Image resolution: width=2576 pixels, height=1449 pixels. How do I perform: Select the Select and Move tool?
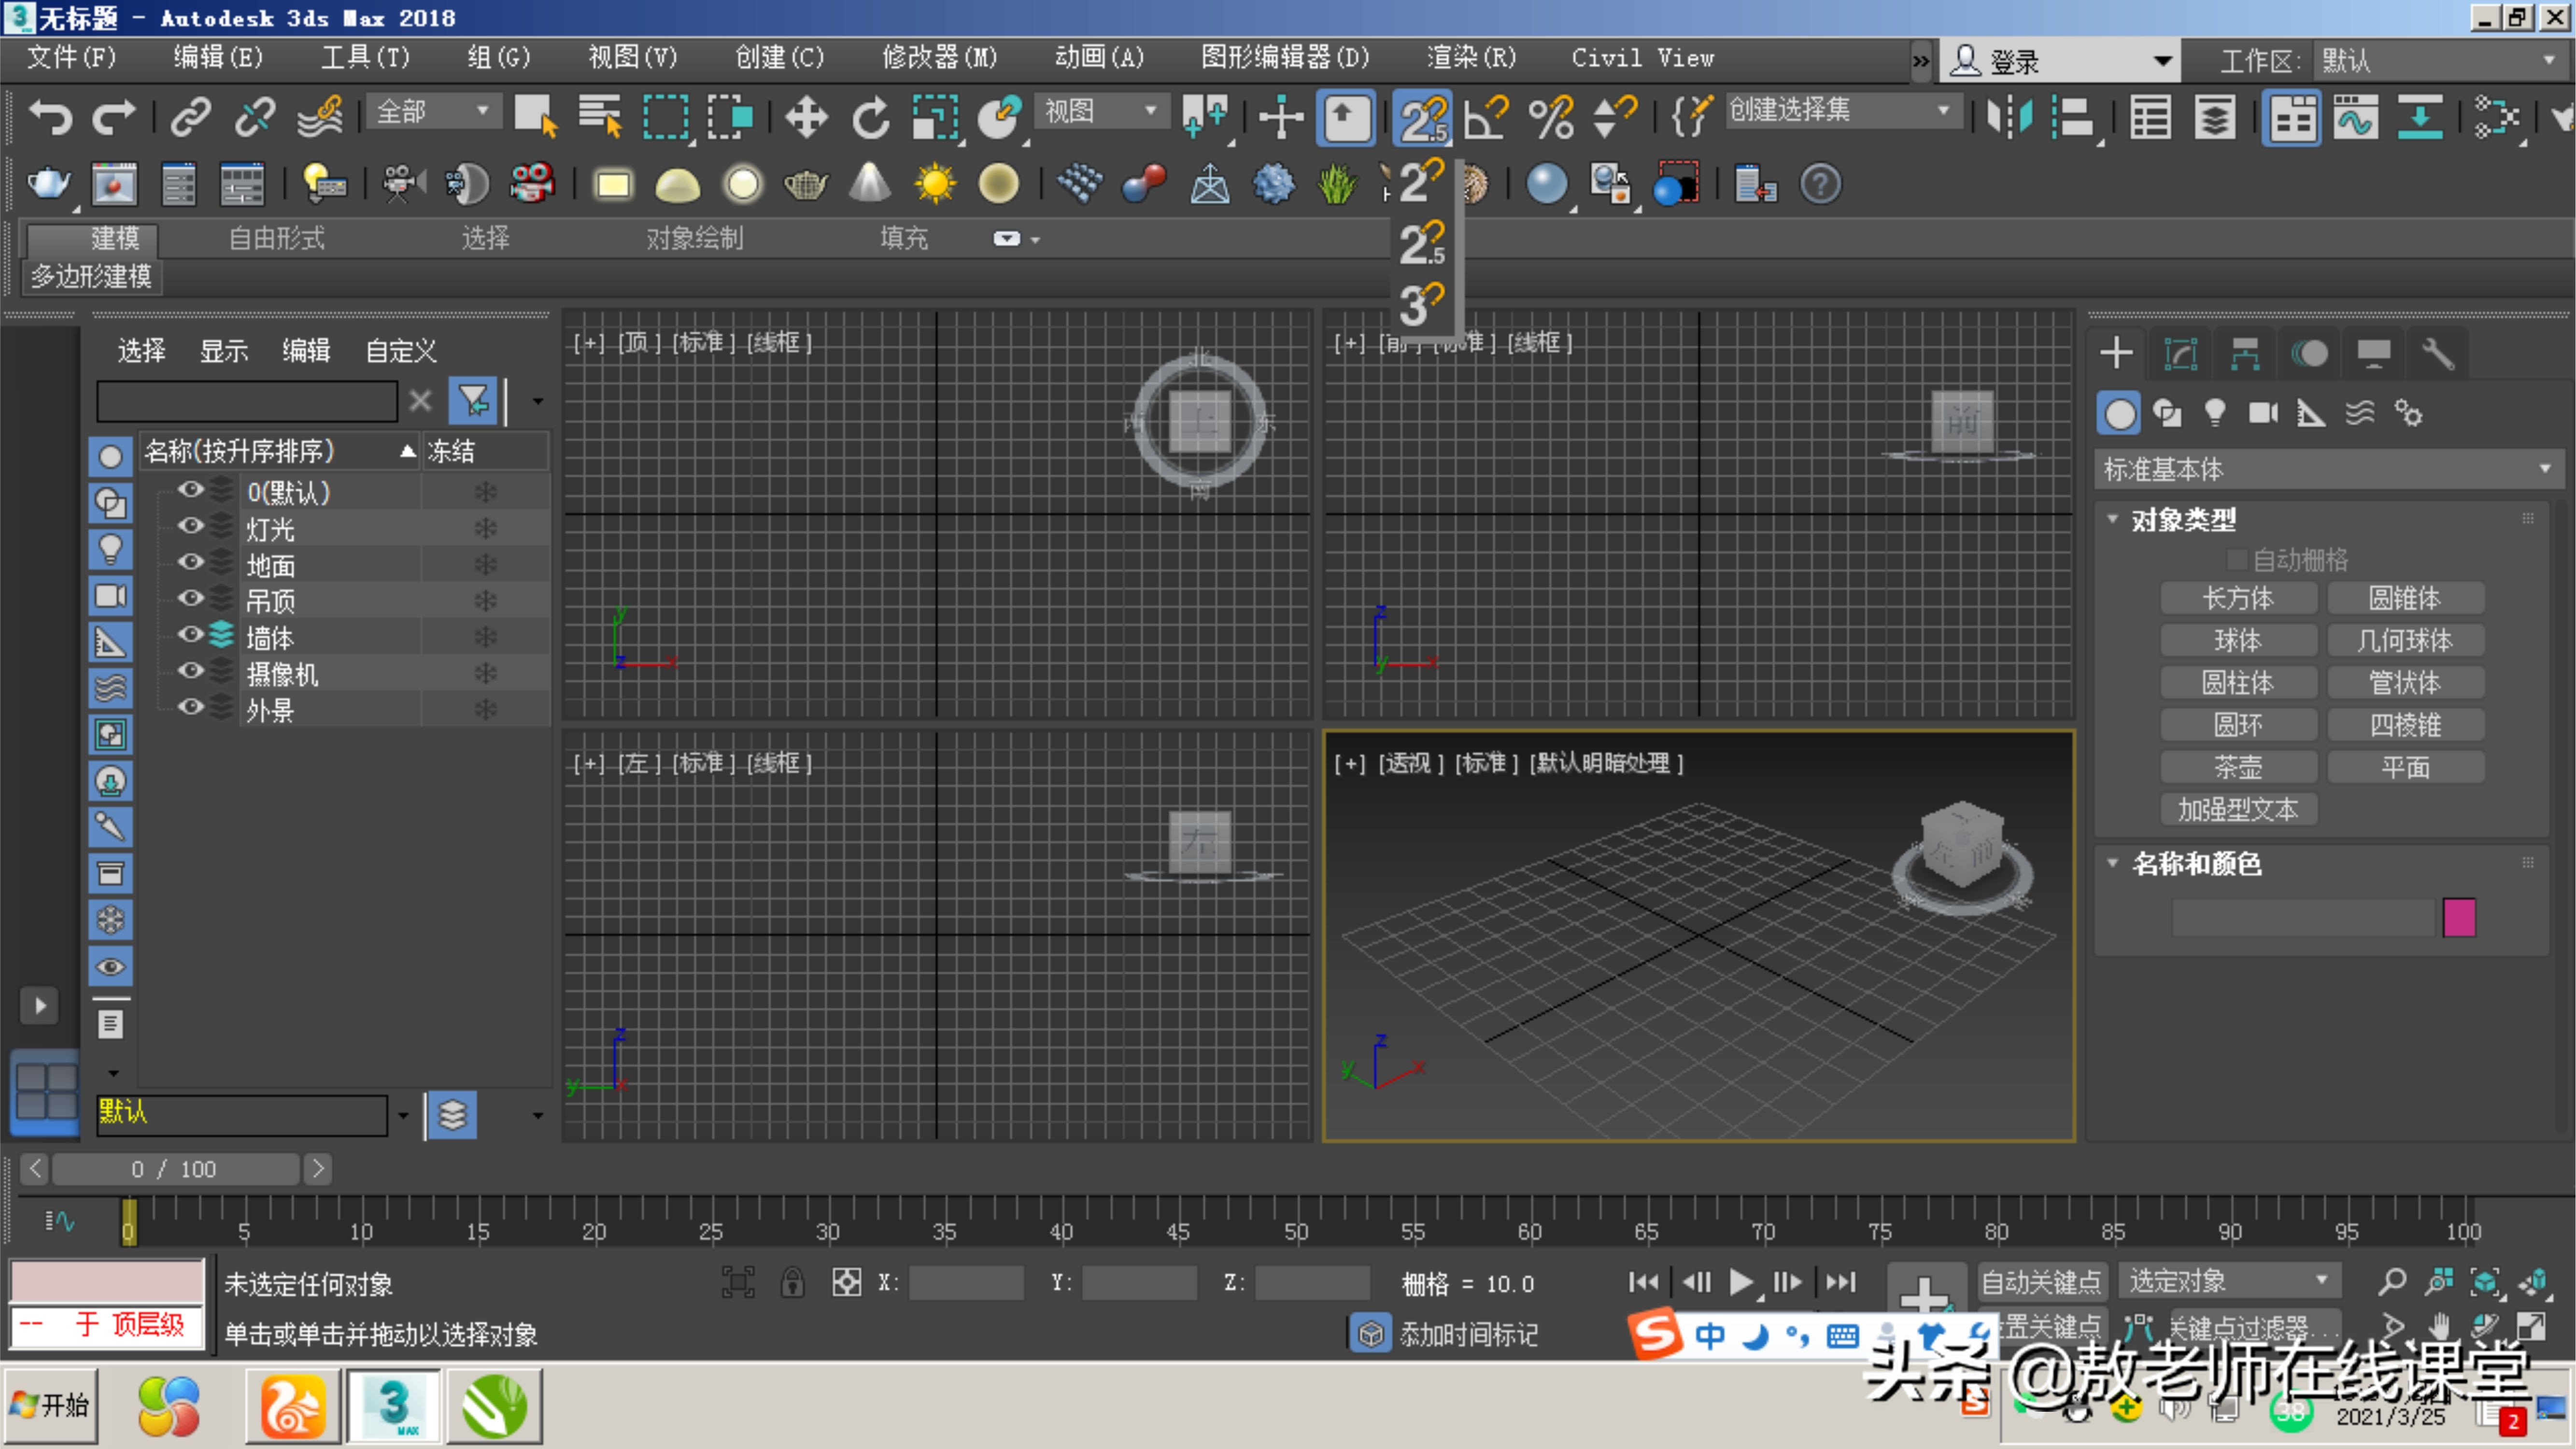coord(806,117)
